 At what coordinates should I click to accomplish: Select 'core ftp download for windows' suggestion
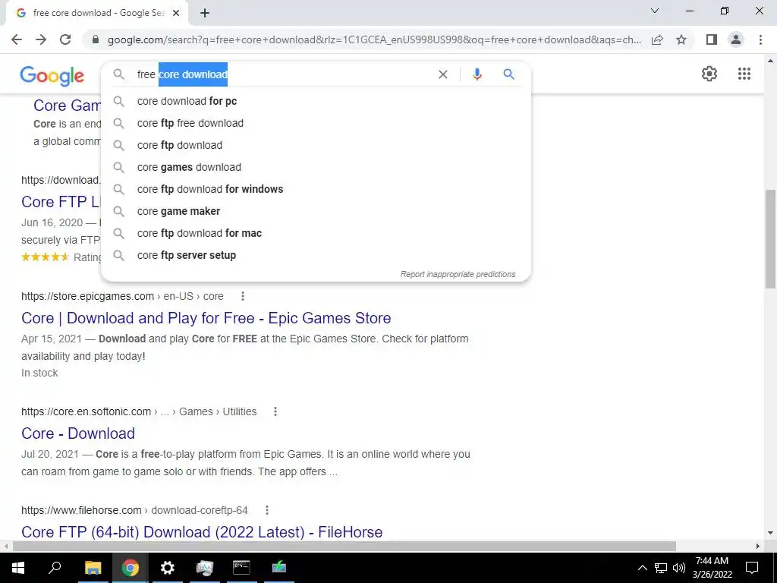point(316,189)
